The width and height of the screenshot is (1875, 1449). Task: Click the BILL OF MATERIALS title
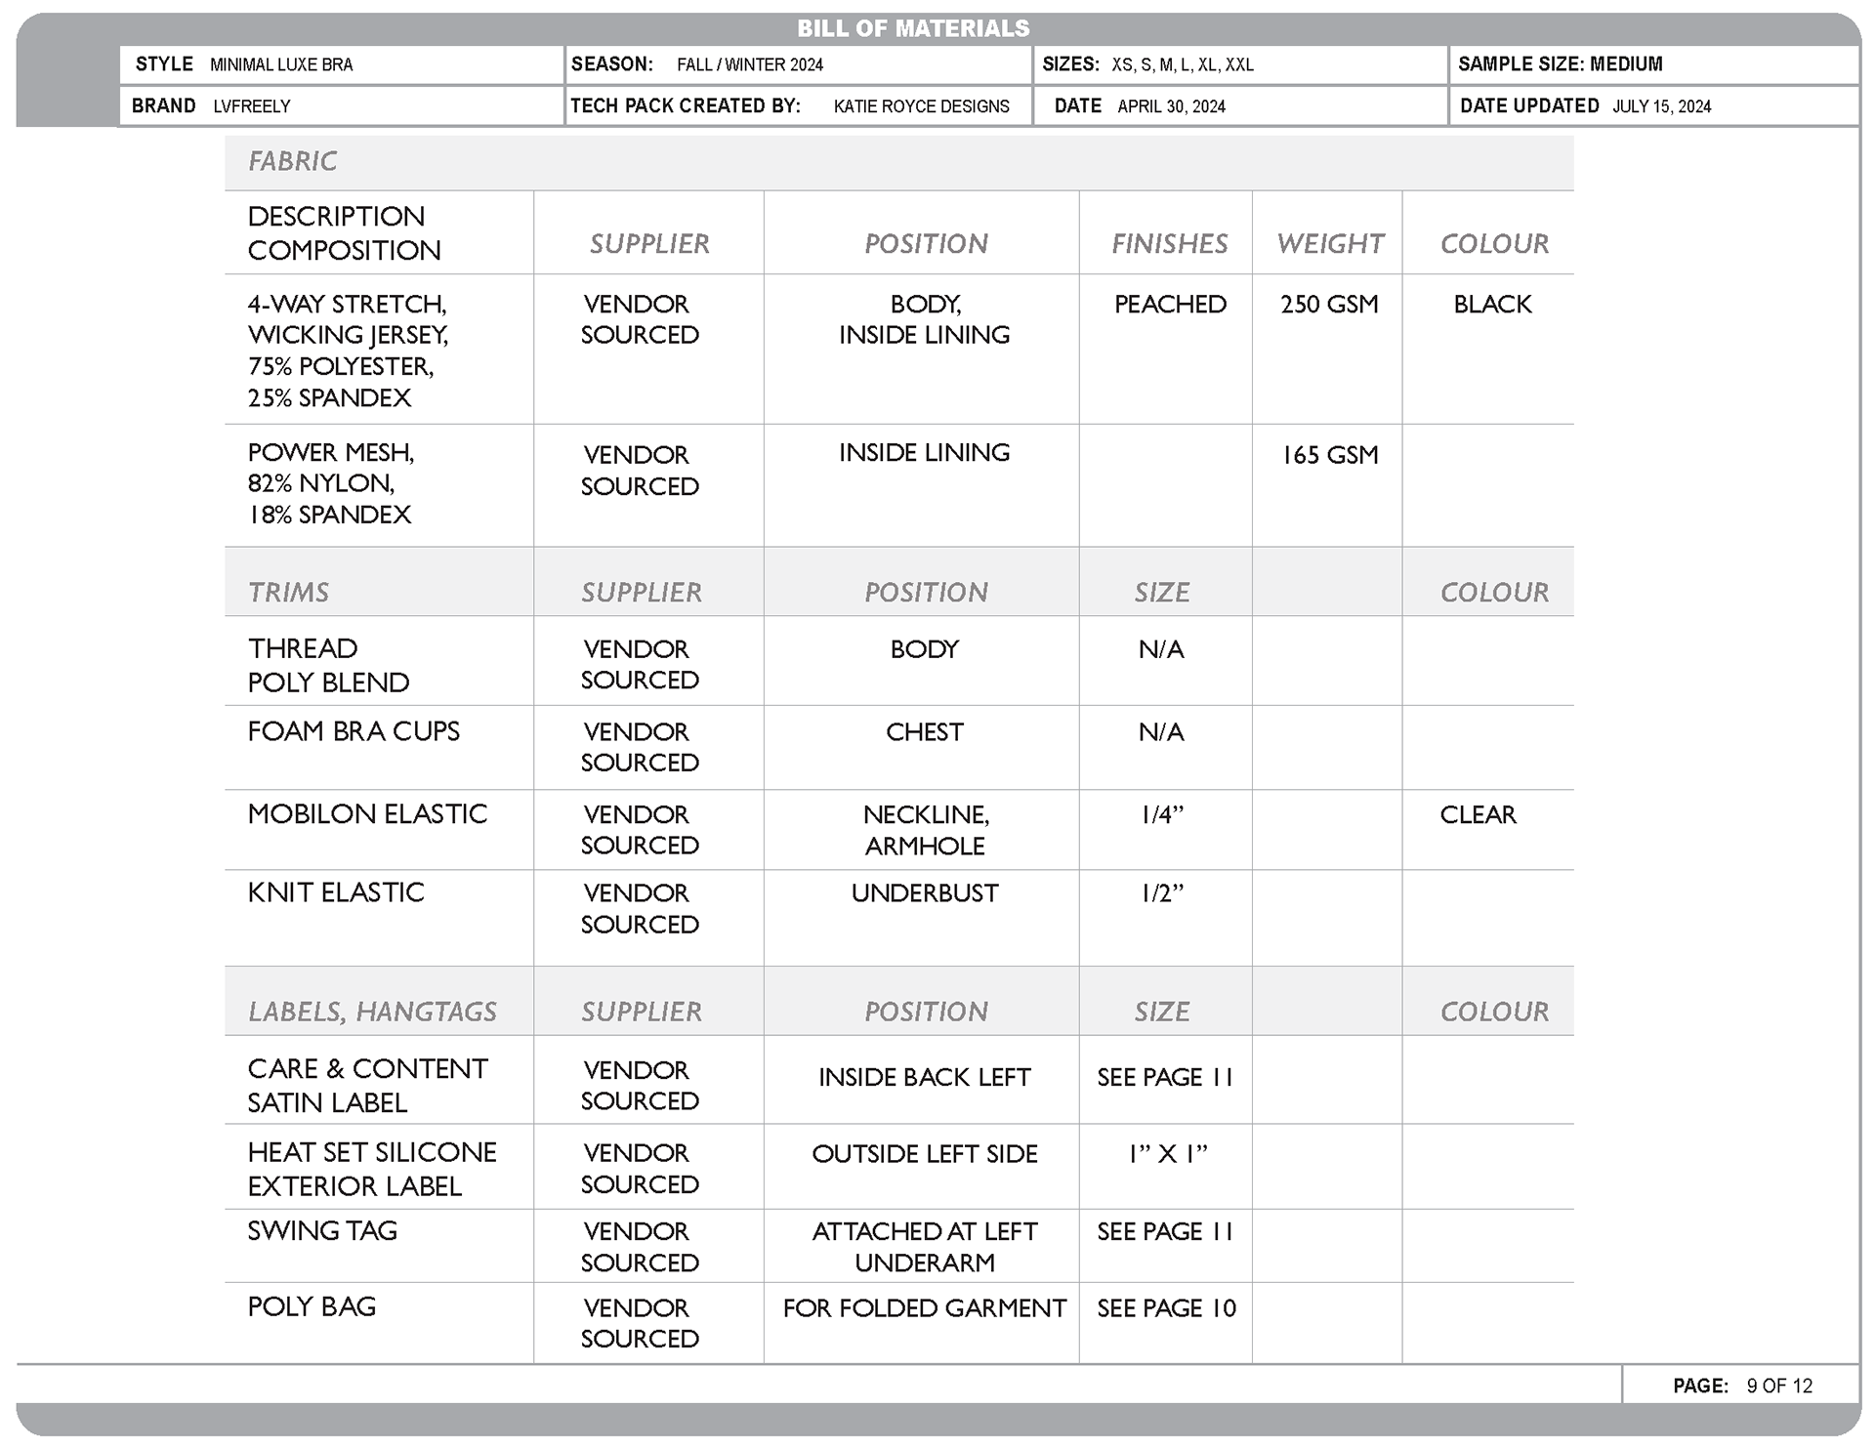click(913, 28)
